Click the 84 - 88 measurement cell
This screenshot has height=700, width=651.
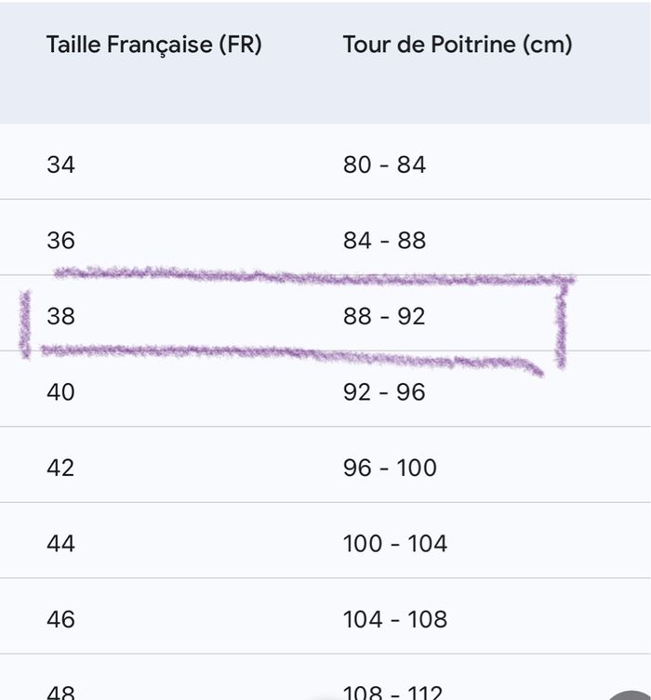(384, 241)
